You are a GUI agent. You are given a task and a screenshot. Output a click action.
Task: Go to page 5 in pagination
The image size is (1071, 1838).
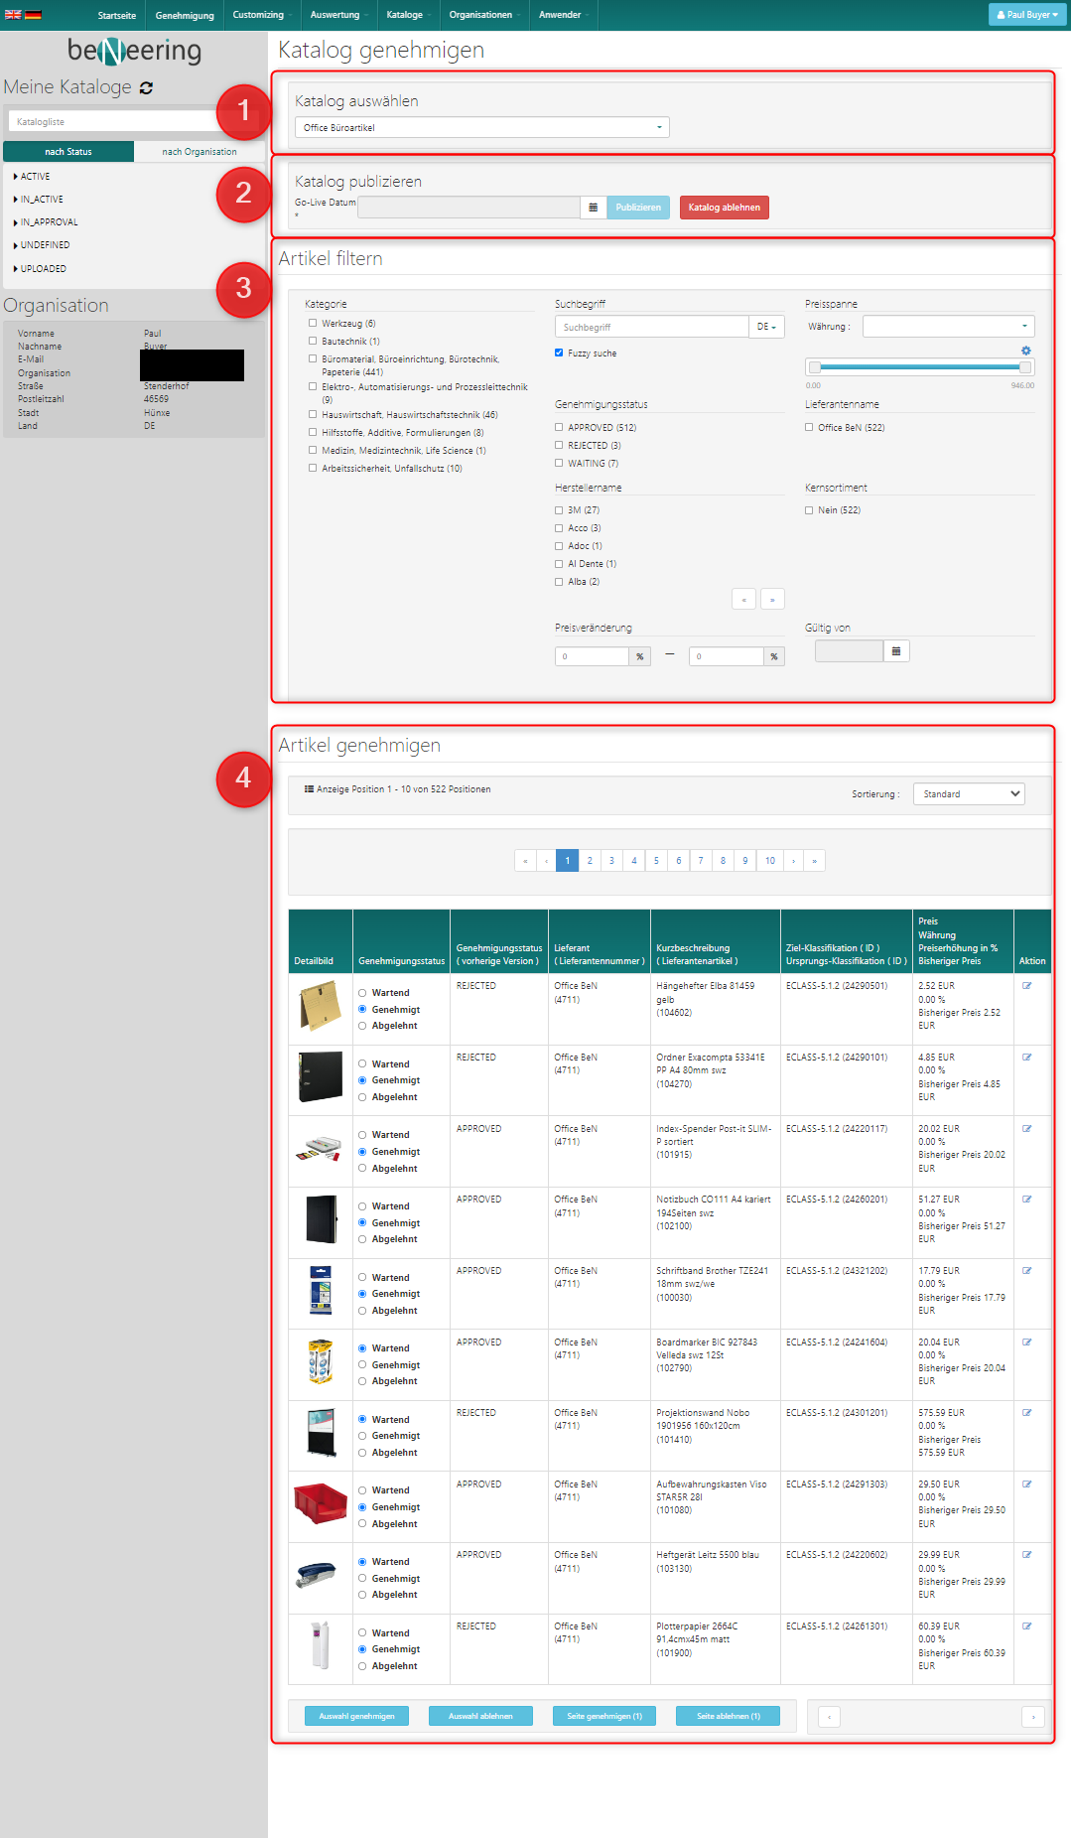(656, 861)
